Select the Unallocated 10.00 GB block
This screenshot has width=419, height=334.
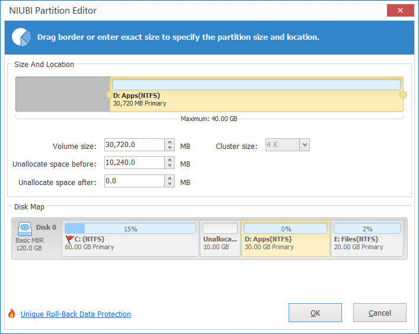(x=220, y=238)
